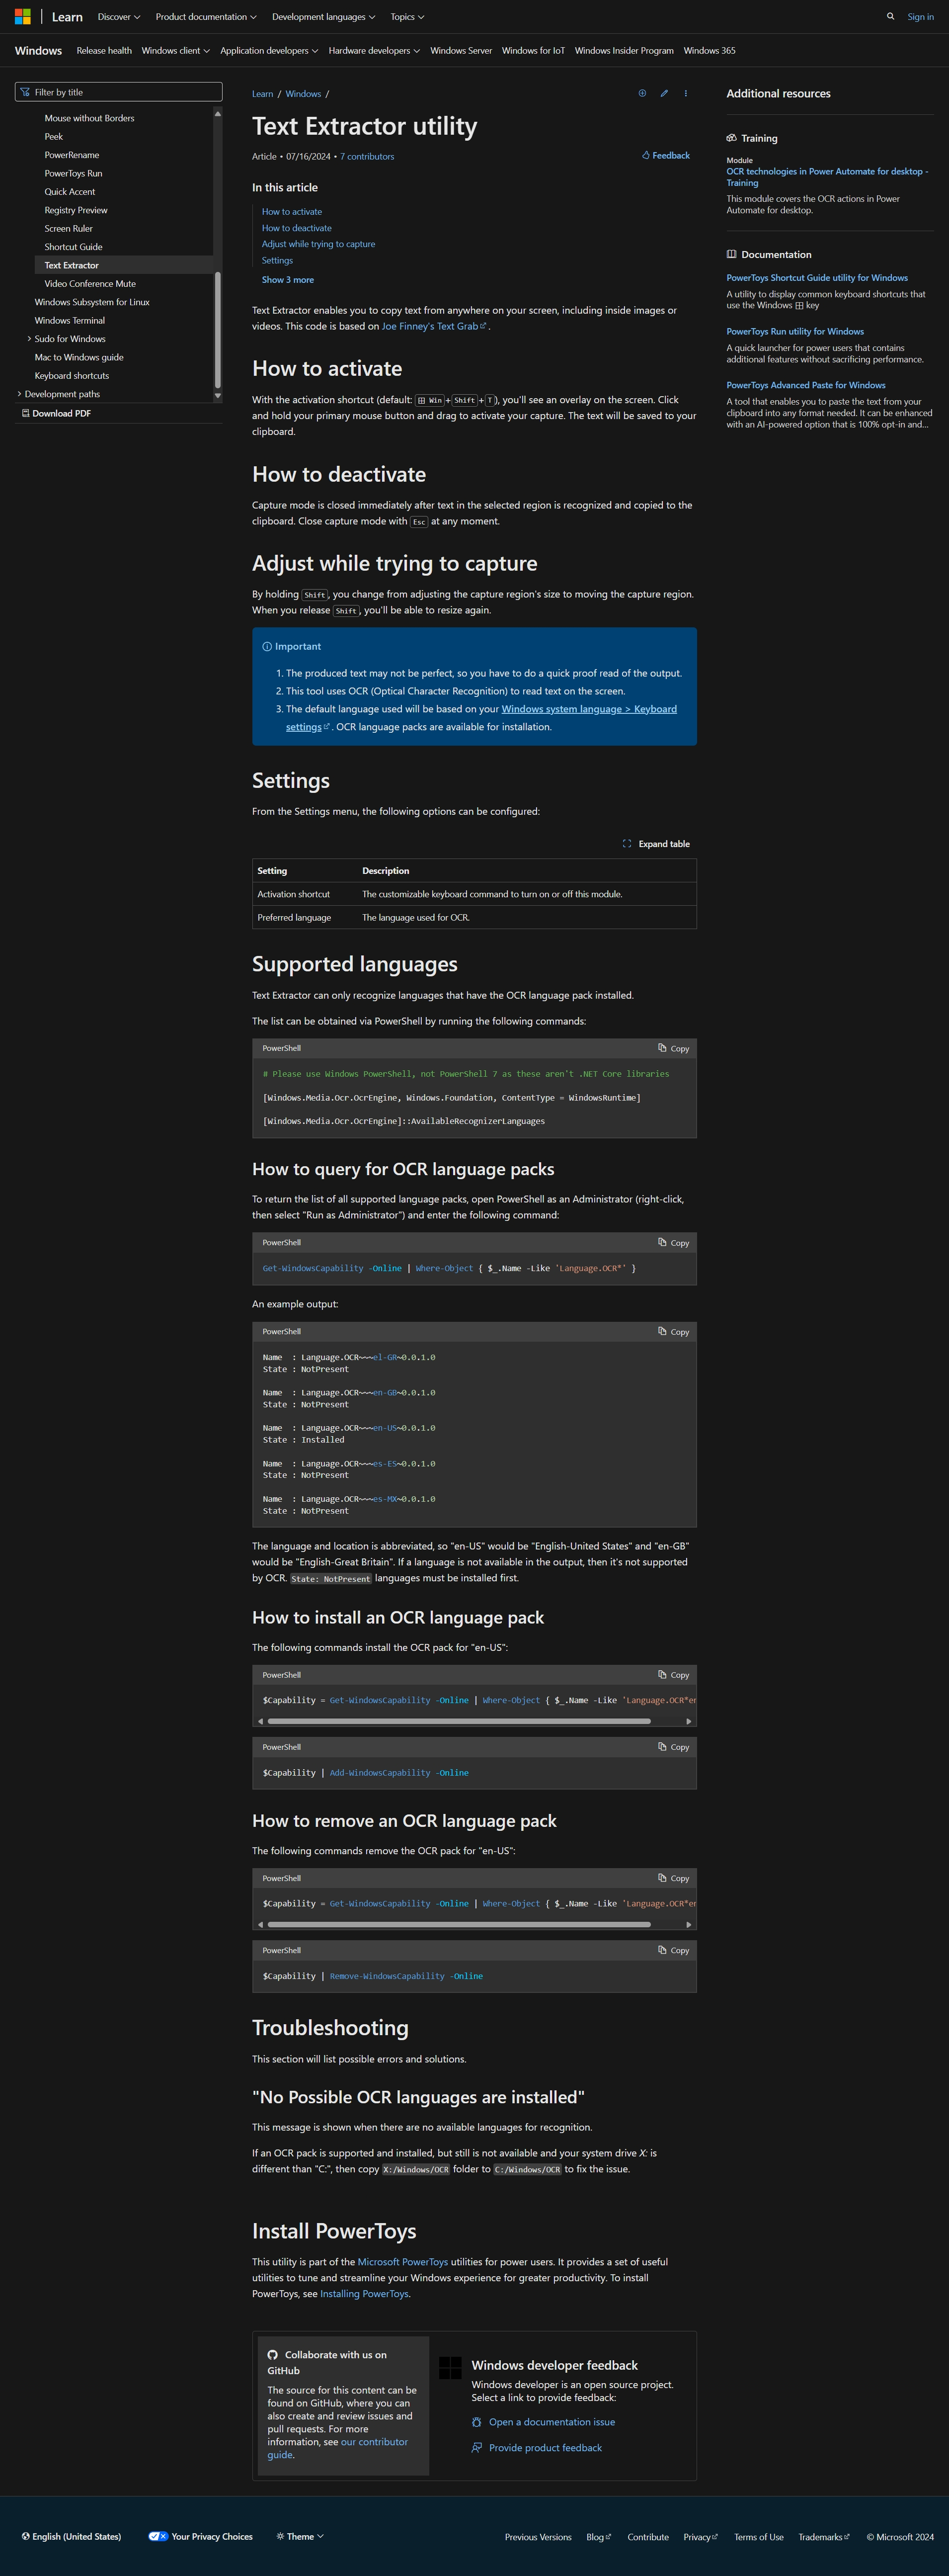
Task: Click the remove code block scroll-right arrow
Action: 688,1925
